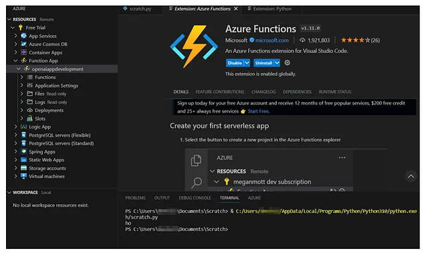The width and height of the screenshot is (428, 255).
Task: Click the Functions list icon
Action: [x=29, y=77]
